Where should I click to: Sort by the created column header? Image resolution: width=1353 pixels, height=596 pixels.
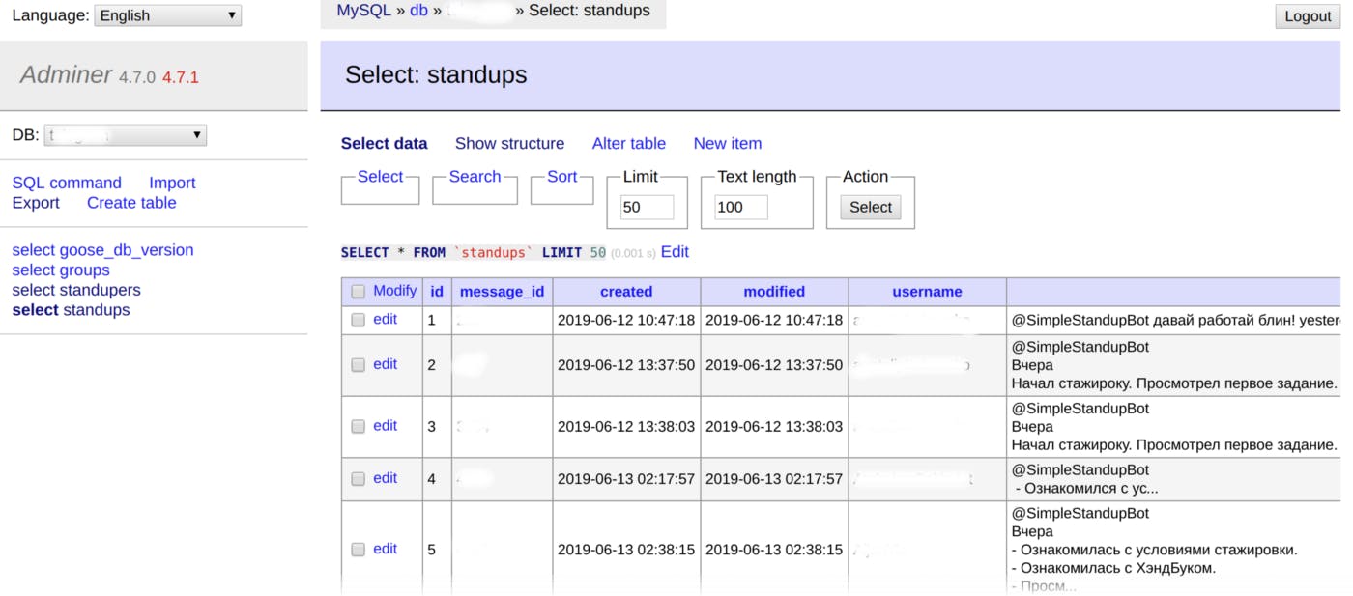click(x=626, y=292)
